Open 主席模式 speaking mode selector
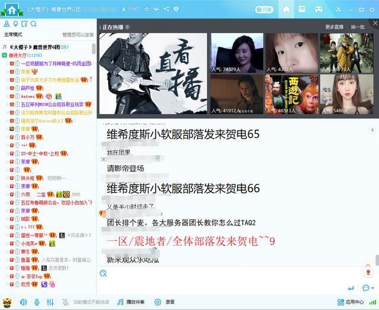Viewport: 379px width, 310px height. click(13, 35)
